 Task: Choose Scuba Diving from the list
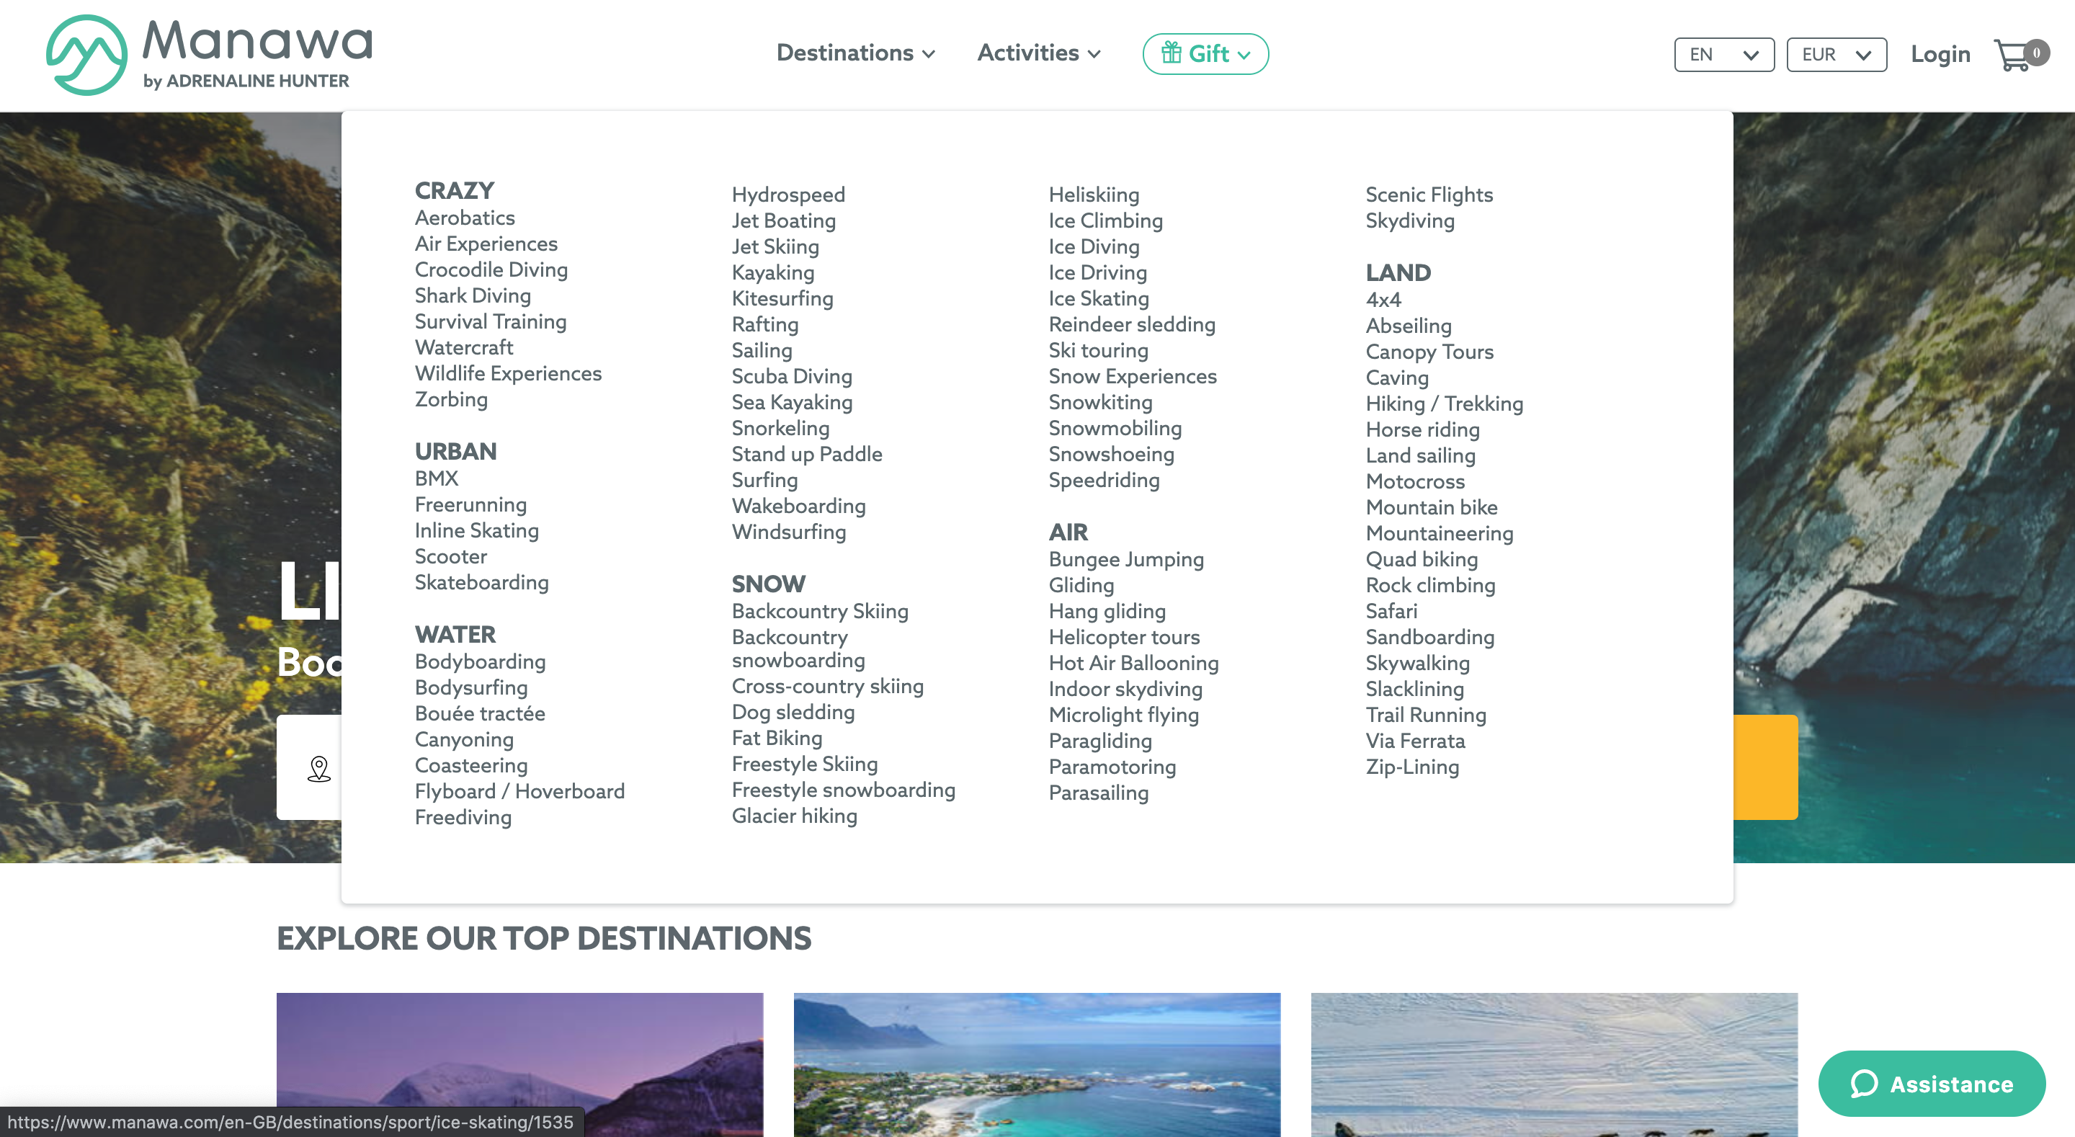pyautogui.click(x=791, y=376)
